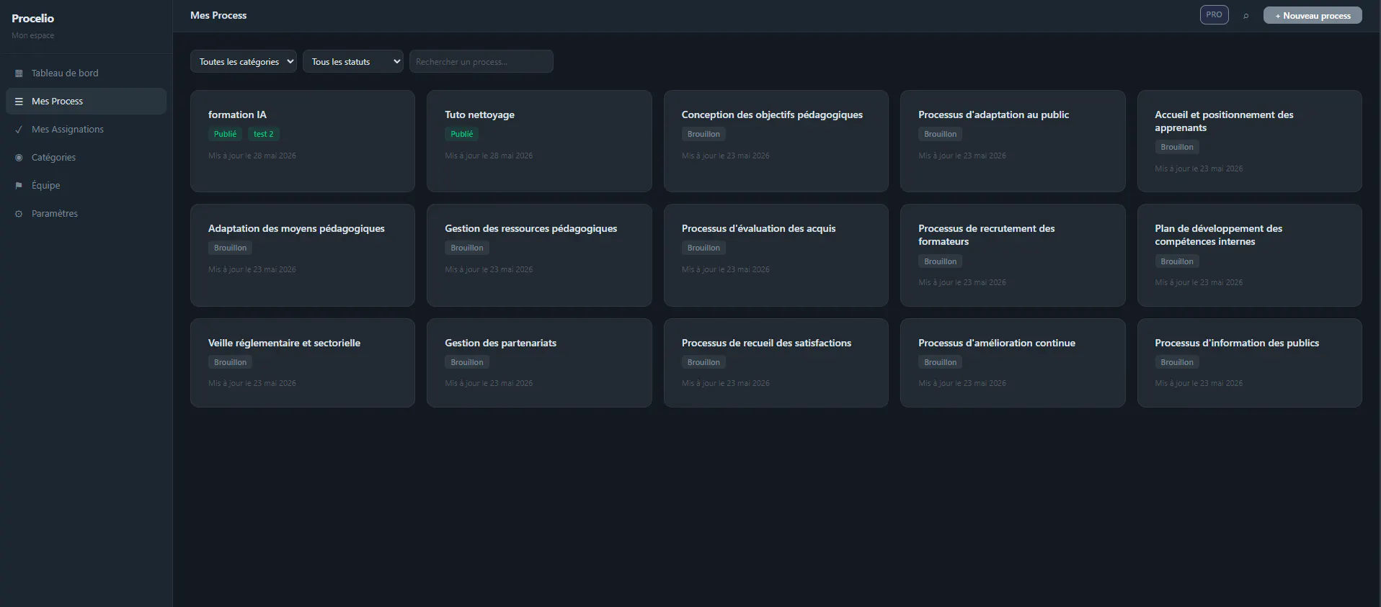Click Brouillon badge on Veille réglementaire card

tap(230, 362)
